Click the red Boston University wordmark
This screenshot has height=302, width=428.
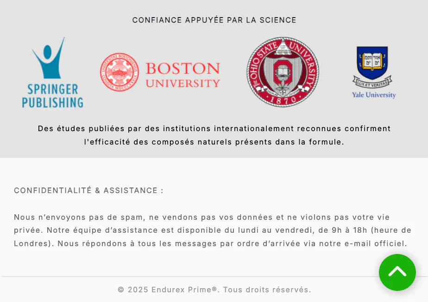pos(183,75)
